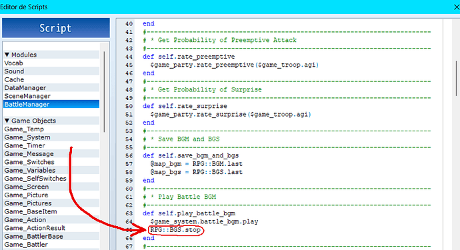Select the Cache script
Image resolution: width=460 pixels, height=250 pixels.
(51, 79)
